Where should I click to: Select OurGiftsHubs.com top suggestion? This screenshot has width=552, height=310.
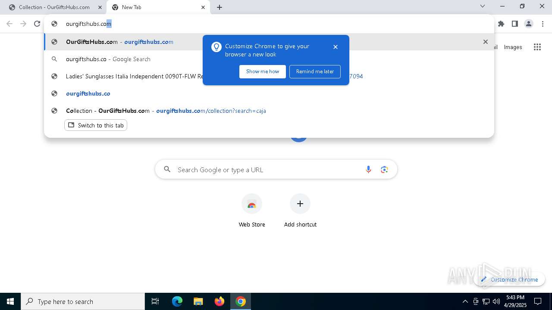269,42
